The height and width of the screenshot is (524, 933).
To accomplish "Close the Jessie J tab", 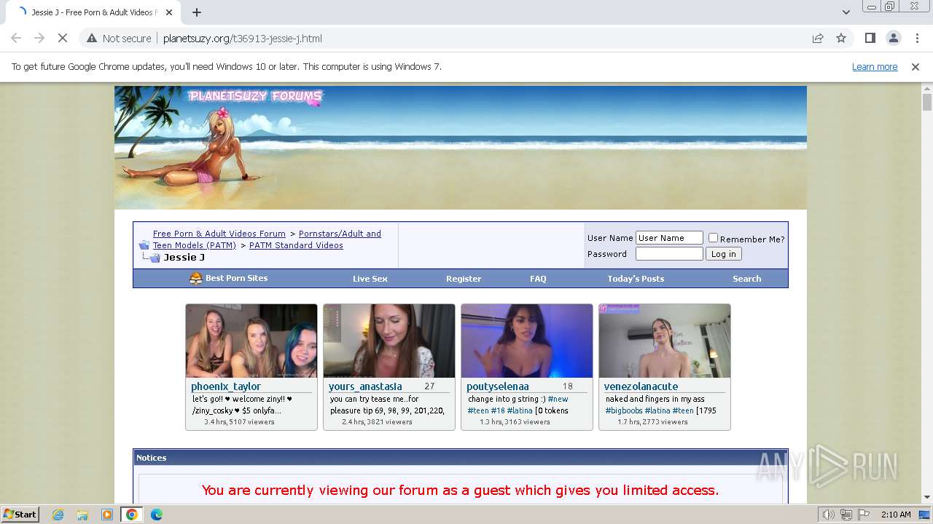I will coord(169,12).
